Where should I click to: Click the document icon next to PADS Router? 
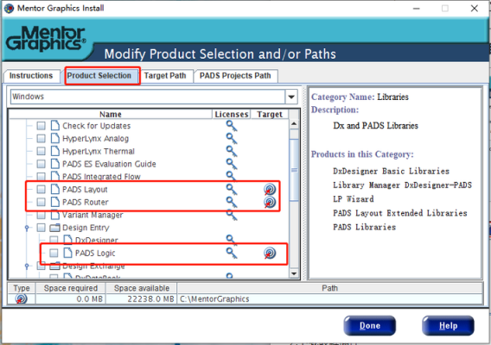click(x=54, y=202)
